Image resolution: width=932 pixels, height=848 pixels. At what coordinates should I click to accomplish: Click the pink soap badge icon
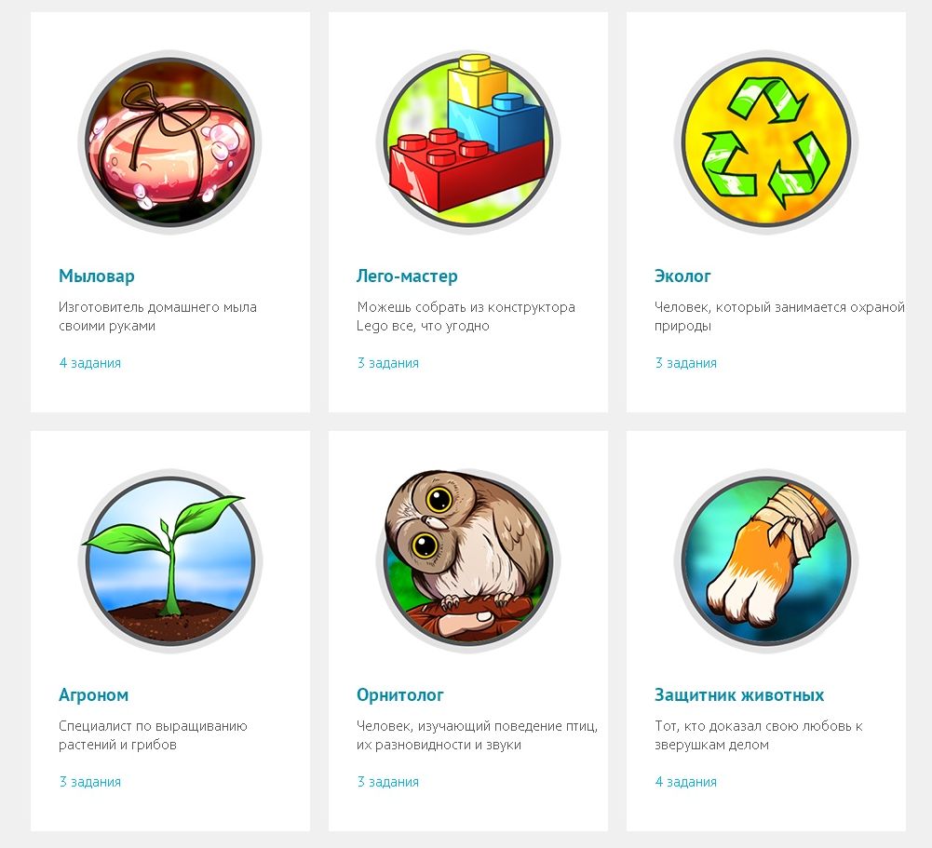[170, 142]
